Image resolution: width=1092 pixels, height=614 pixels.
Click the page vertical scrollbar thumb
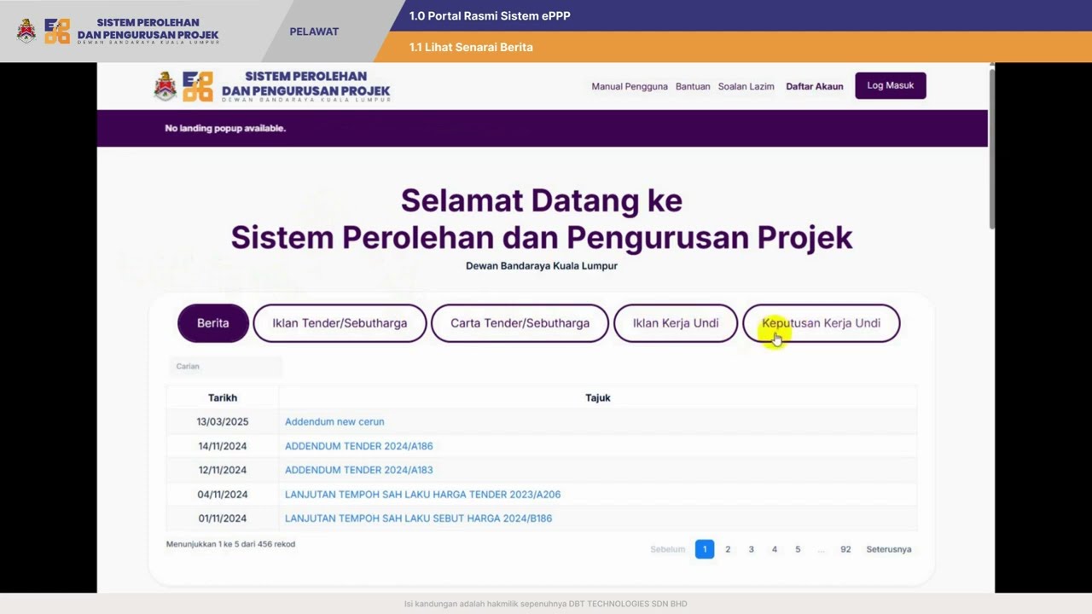[991, 148]
